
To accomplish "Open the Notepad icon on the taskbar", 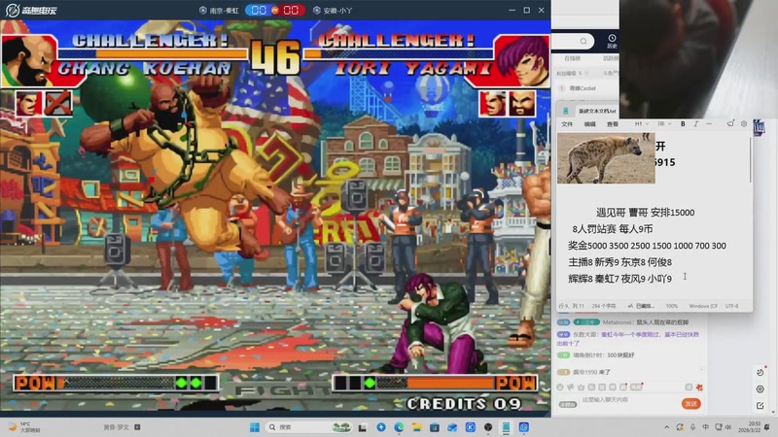I will 506,427.
